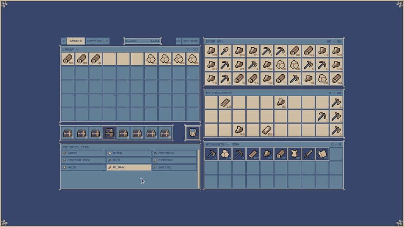This screenshot has width=404, height=227.
Task: Toggle the selected Plank priority item
Action: (129, 167)
